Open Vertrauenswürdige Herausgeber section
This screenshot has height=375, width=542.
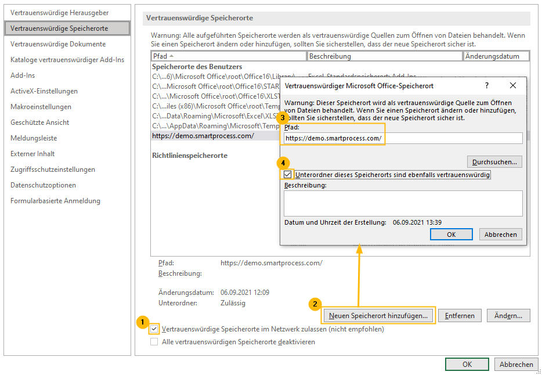[59, 13]
